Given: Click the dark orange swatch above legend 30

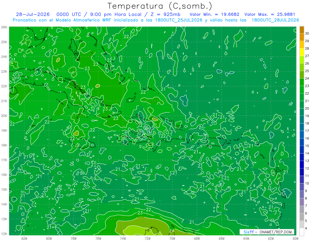Looking at the screenshot, I should tap(302, 30).
